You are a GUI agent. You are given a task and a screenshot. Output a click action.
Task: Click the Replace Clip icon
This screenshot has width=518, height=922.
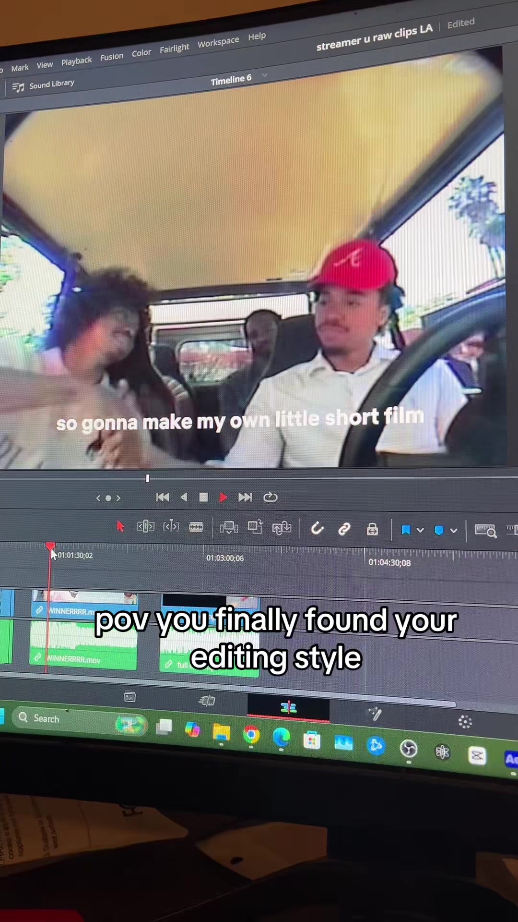click(282, 528)
